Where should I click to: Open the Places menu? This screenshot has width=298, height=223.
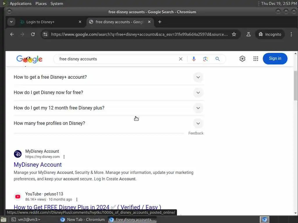[x=41, y=3]
